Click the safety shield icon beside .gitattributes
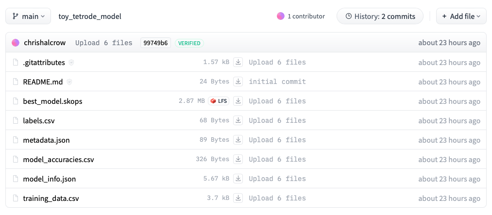The width and height of the screenshot is (492, 215). 71,63
